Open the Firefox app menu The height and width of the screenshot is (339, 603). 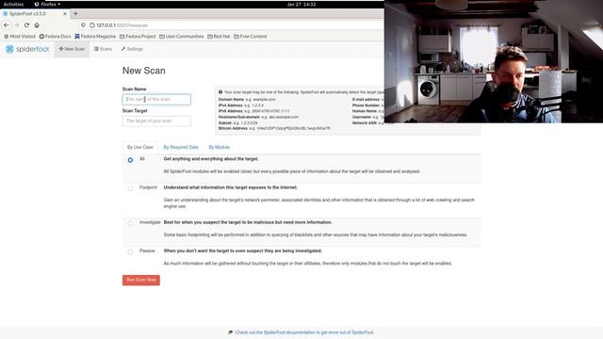[48, 4]
